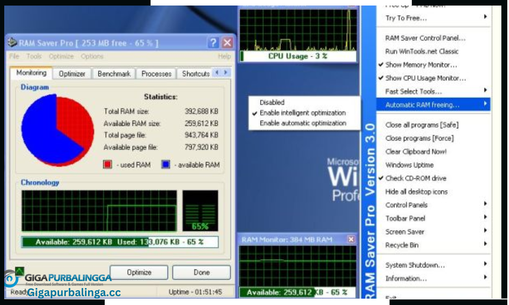Toggle Check CD-ROM drive
The width and height of the screenshot is (509, 305).
[x=433, y=178]
